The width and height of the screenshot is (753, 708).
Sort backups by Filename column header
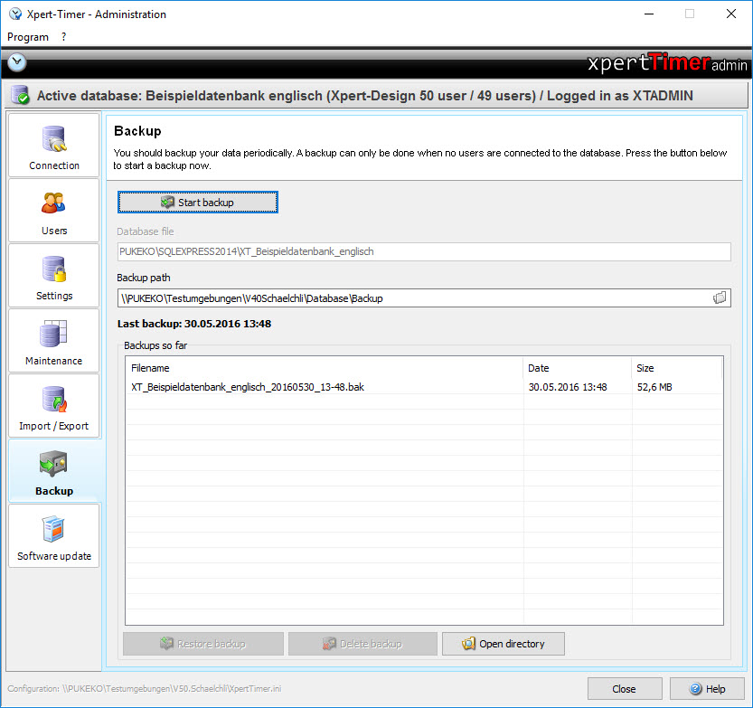(x=324, y=368)
